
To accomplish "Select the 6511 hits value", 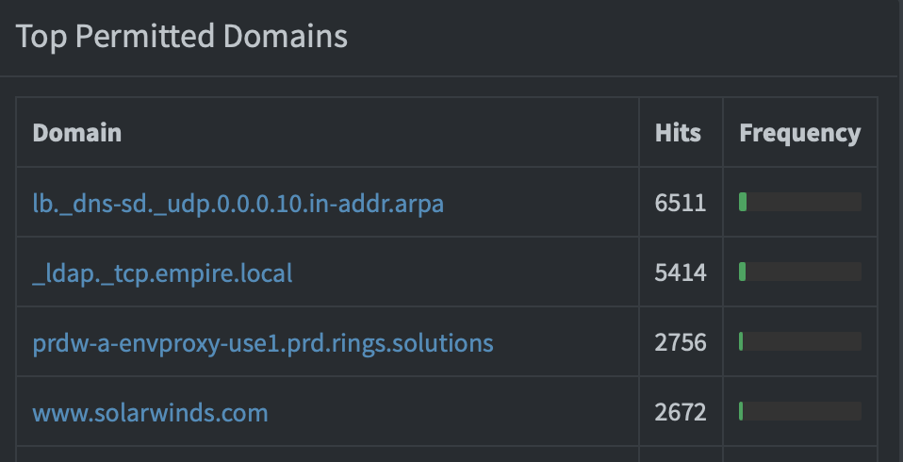I will pyautogui.click(x=681, y=203).
